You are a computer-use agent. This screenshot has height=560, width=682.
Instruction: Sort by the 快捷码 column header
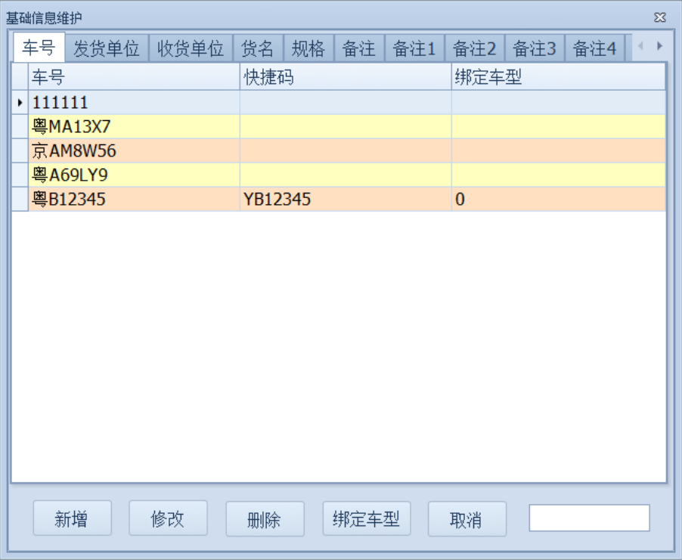[x=346, y=77]
